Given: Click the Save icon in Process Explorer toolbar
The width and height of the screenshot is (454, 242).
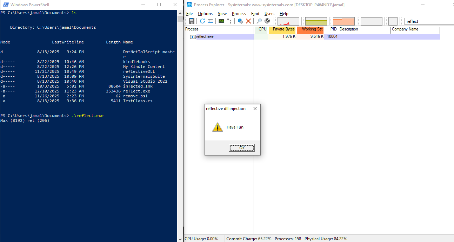Looking at the screenshot, I should click(192, 21).
